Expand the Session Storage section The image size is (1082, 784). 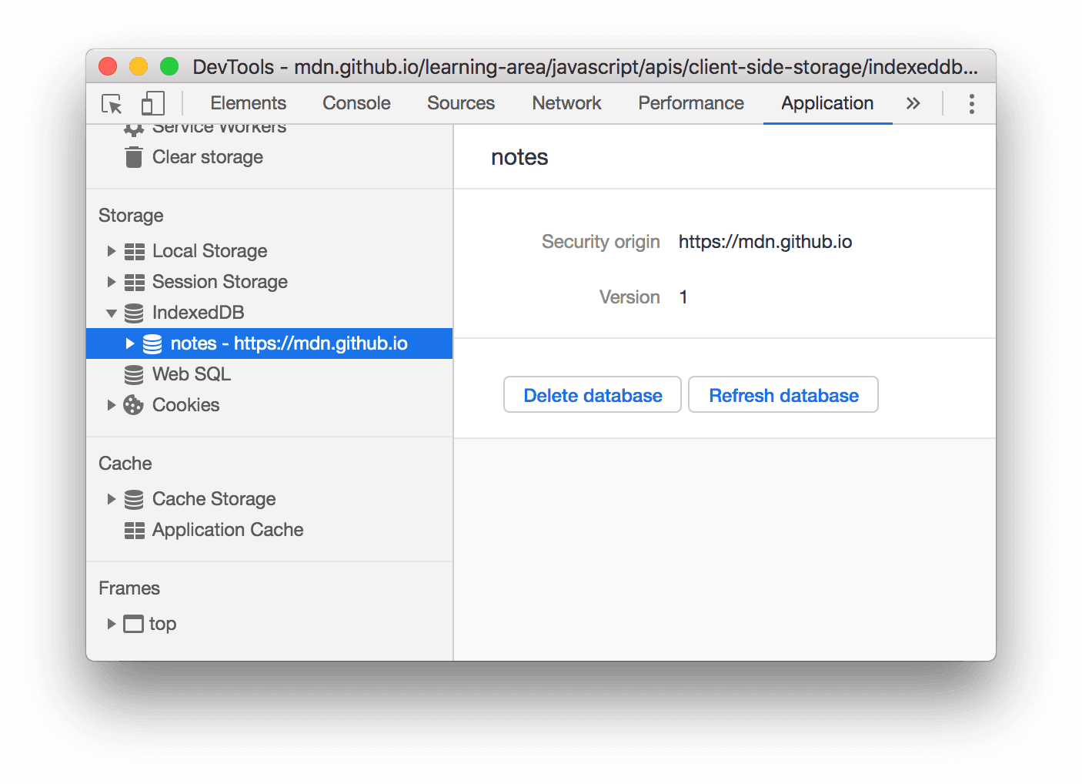pos(111,282)
